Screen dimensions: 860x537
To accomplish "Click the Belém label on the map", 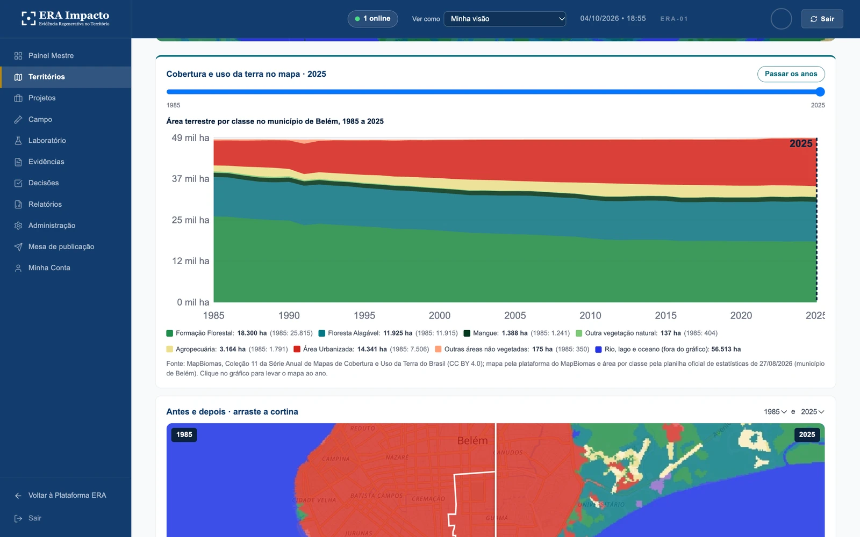I will pos(472,441).
